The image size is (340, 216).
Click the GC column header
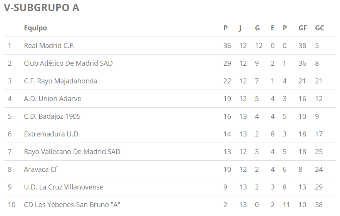pos(320,28)
